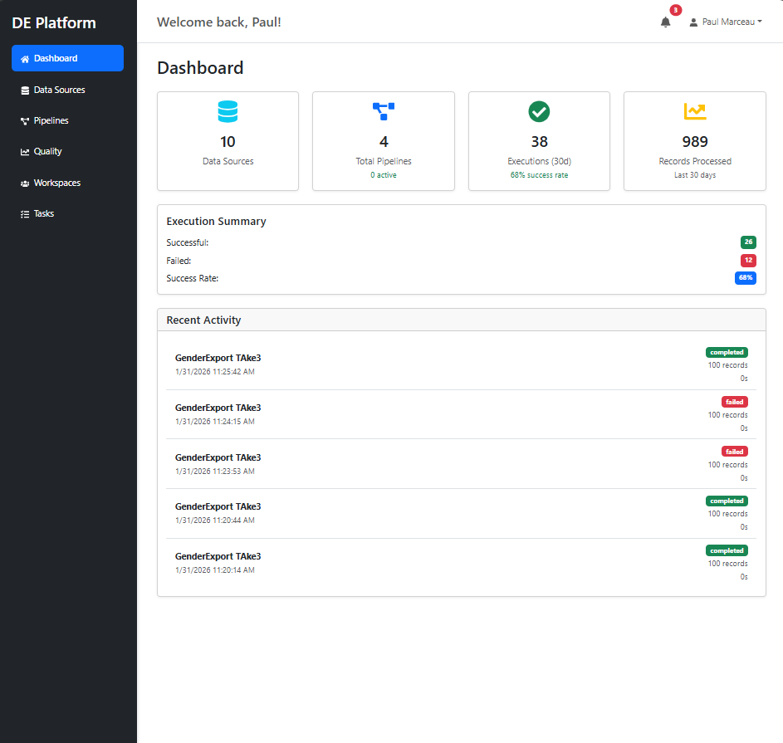Open Tasks using its list icon

point(25,213)
